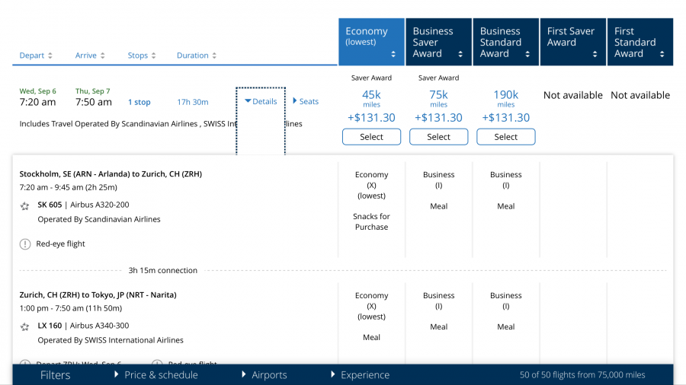
Task: Expand the Price & schedule filter
Action: [x=156, y=375]
